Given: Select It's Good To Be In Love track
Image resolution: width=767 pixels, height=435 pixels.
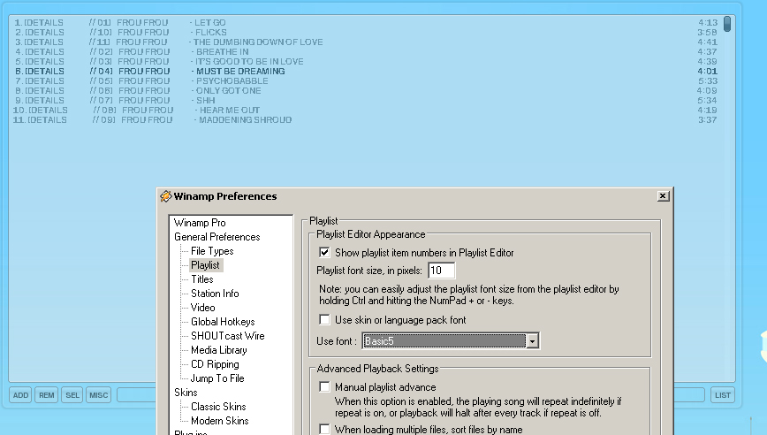Looking at the screenshot, I should (366, 62).
